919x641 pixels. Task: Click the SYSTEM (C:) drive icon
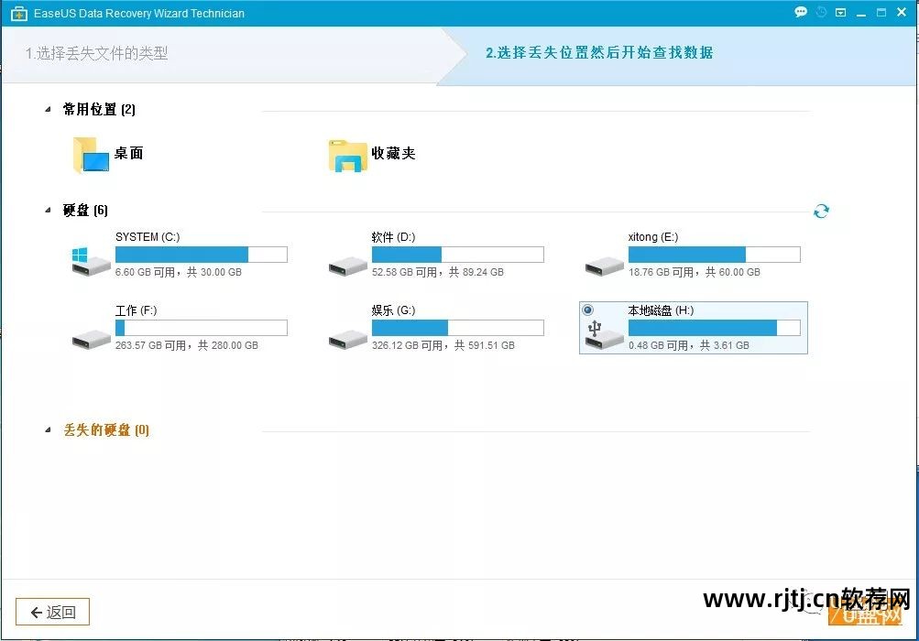pos(91,261)
